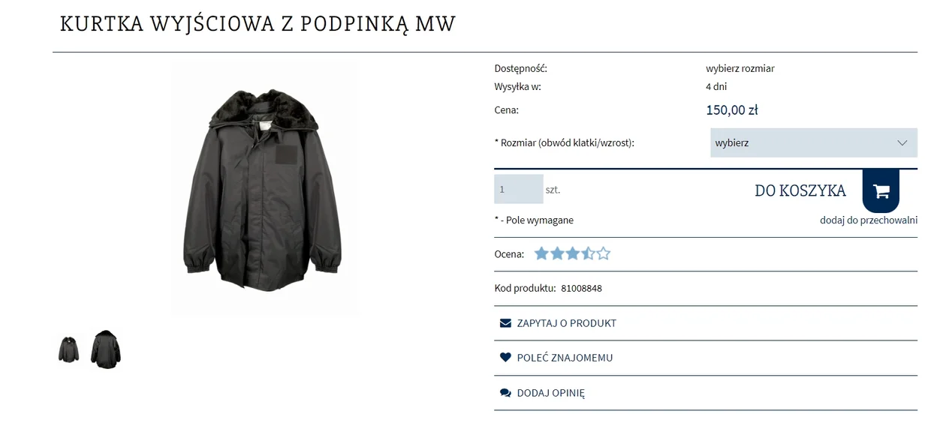Screen dimensions: 946x423
Task: Select the second rating star
Action: click(x=557, y=253)
